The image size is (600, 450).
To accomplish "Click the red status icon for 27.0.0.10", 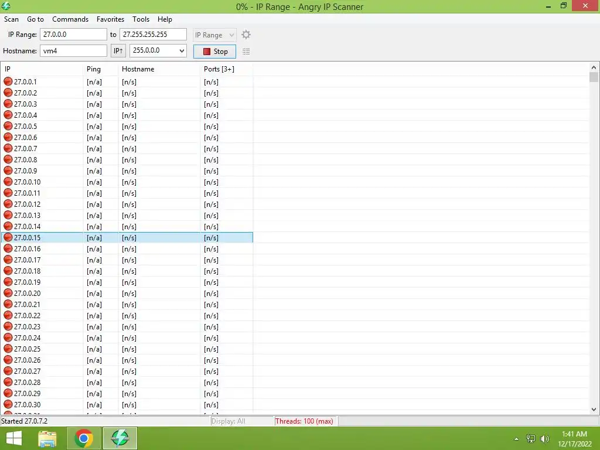I will point(8,182).
